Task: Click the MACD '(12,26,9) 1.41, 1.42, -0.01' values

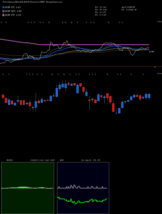Action: click(42, 160)
